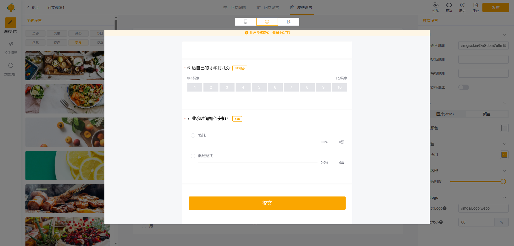Open 投放问卷 paper plane sidebar icon
The image size is (514, 246).
point(11,44)
